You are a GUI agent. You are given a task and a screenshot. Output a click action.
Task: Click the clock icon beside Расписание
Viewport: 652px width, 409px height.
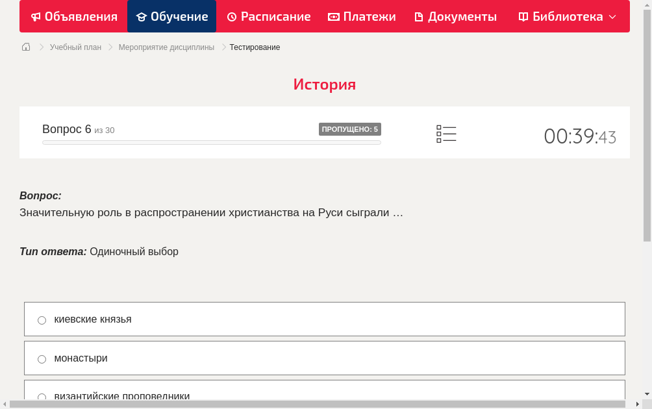[x=231, y=16]
